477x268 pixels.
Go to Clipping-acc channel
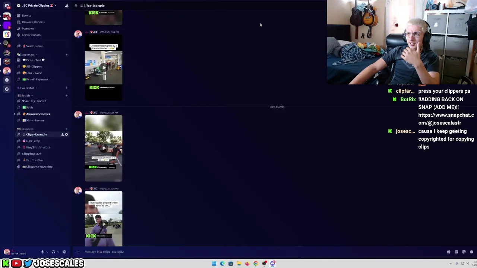[x=42, y=154]
